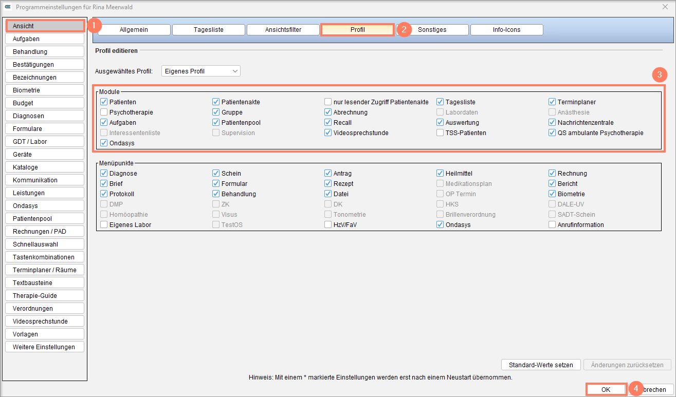Select Formulare in the sidebar
Screen dimensions: 676x397
(x=45, y=129)
